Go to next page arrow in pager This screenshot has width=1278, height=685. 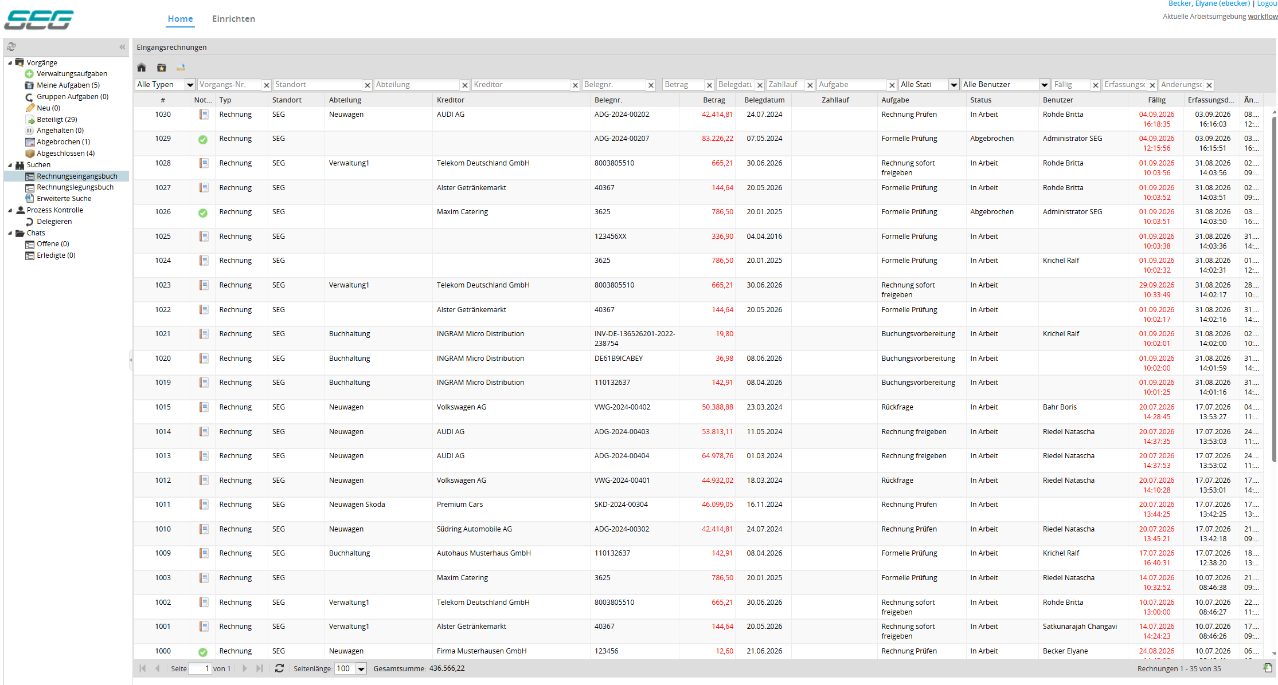245,668
